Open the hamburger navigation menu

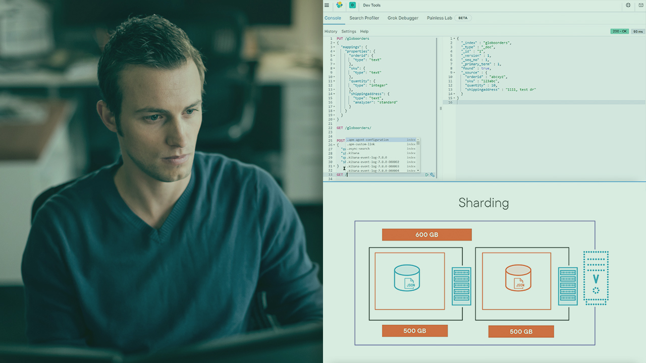[x=327, y=5]
